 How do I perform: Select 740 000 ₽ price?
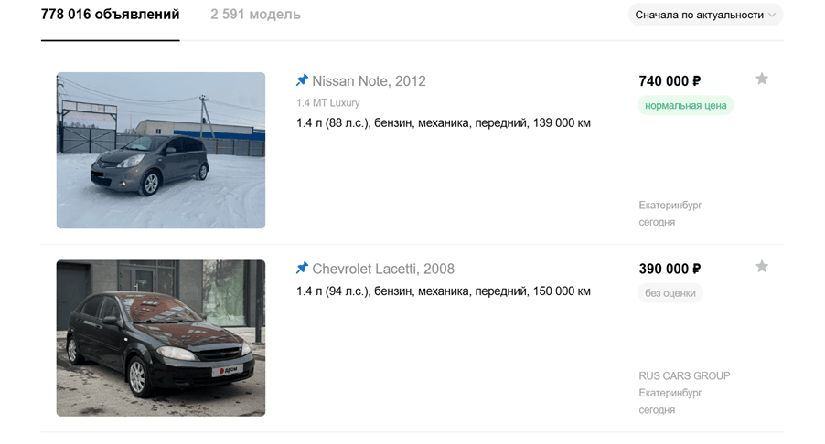pyautogui.click(x=670, y=81)
